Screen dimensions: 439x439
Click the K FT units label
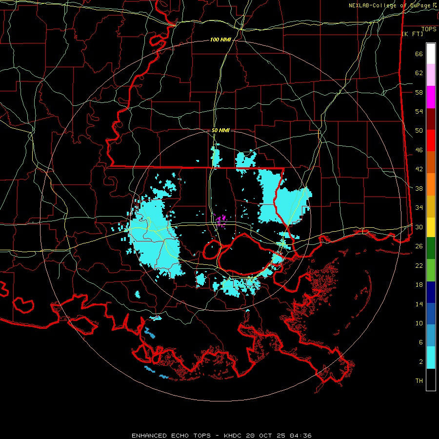coord(412,34)
